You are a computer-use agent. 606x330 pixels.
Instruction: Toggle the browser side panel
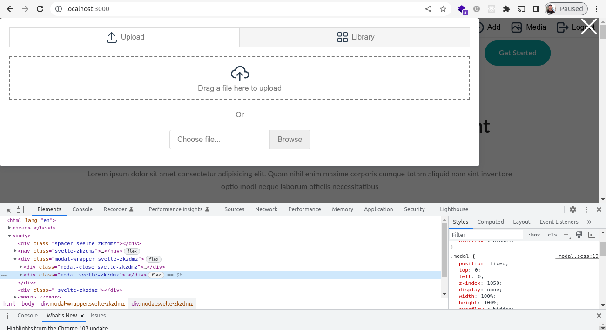536,9
